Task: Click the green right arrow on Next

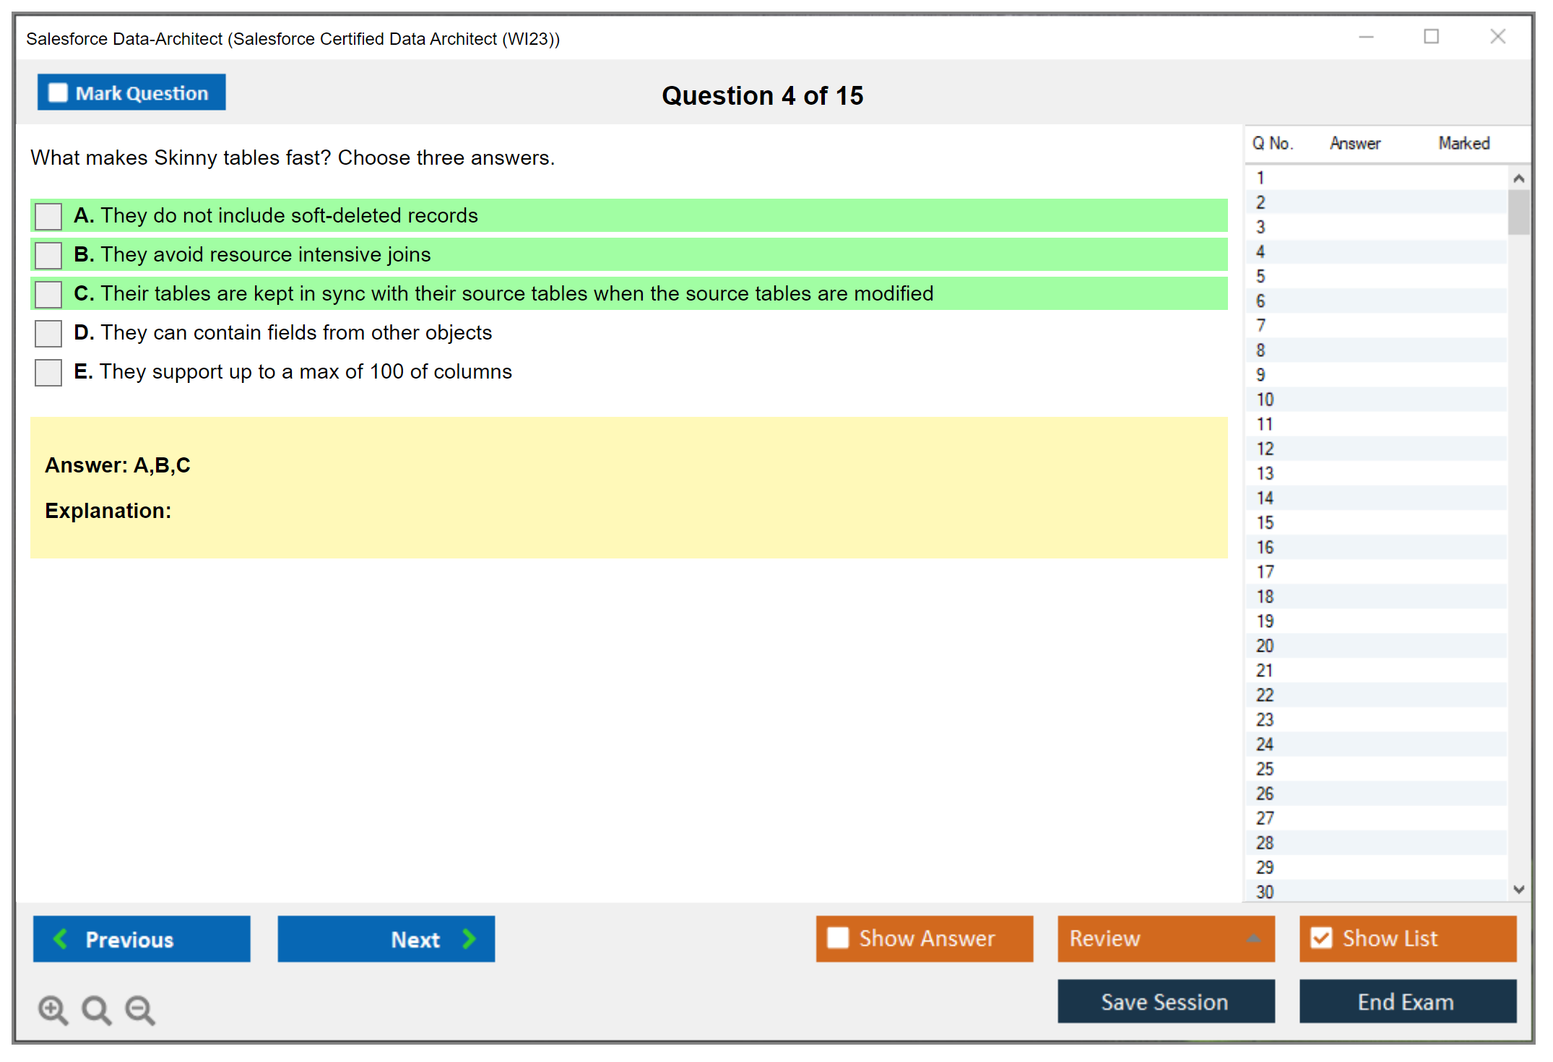Action: [x=469, y=938]
